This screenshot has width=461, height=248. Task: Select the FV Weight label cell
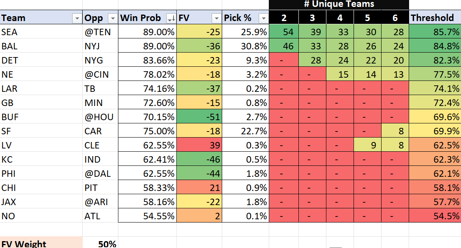41,244
